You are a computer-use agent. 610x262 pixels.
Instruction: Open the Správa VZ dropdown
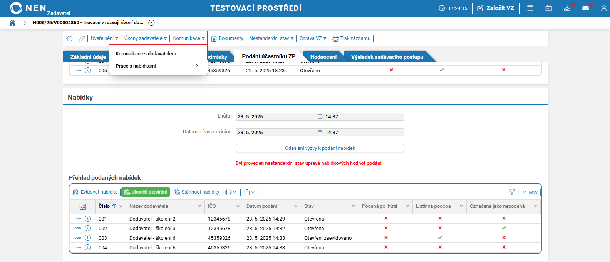pos(313,38)
